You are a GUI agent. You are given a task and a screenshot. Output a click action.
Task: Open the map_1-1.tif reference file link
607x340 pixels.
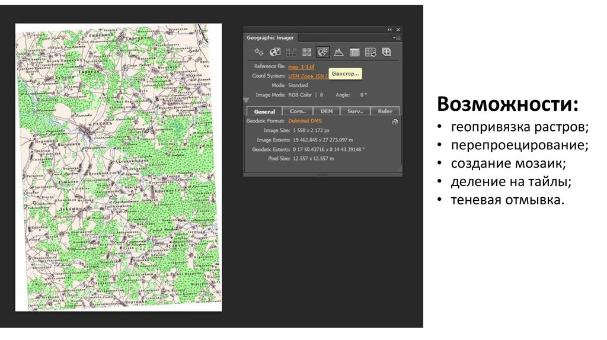pos(301,66)
